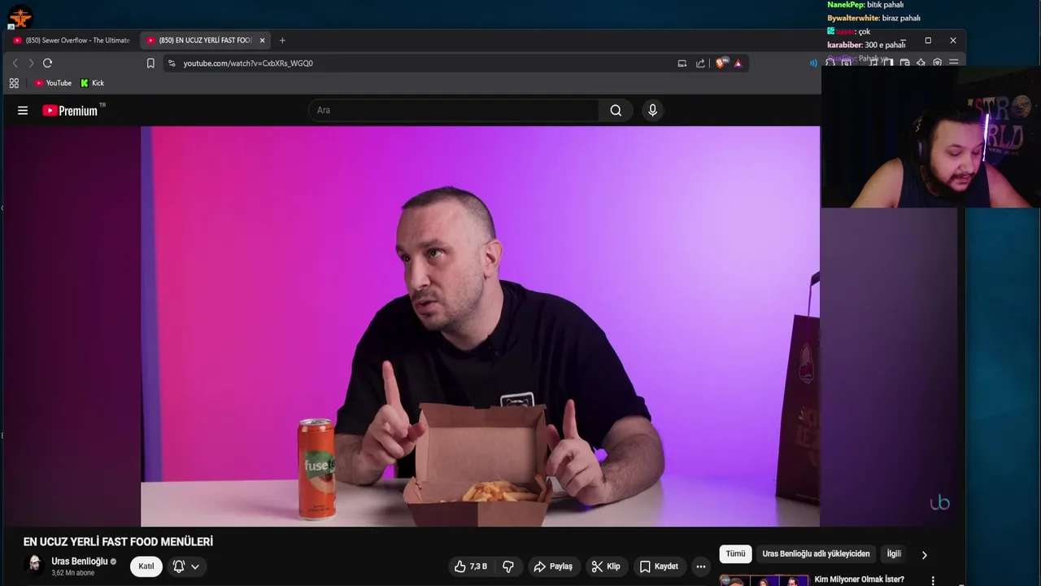The image size is (1041, 586).
Task: Maximize the browser window
Action: pos(928,41)
